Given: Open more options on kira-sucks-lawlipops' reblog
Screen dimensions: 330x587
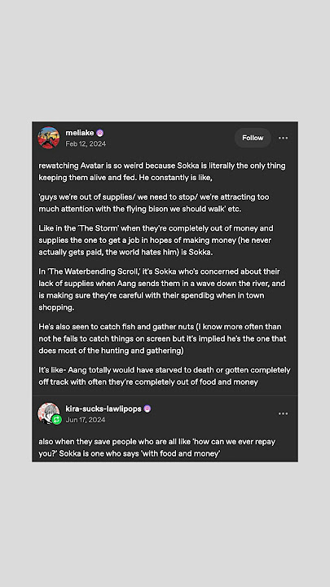Looking at the screenshot, I should pyautogui.click(x=284, y=413).
